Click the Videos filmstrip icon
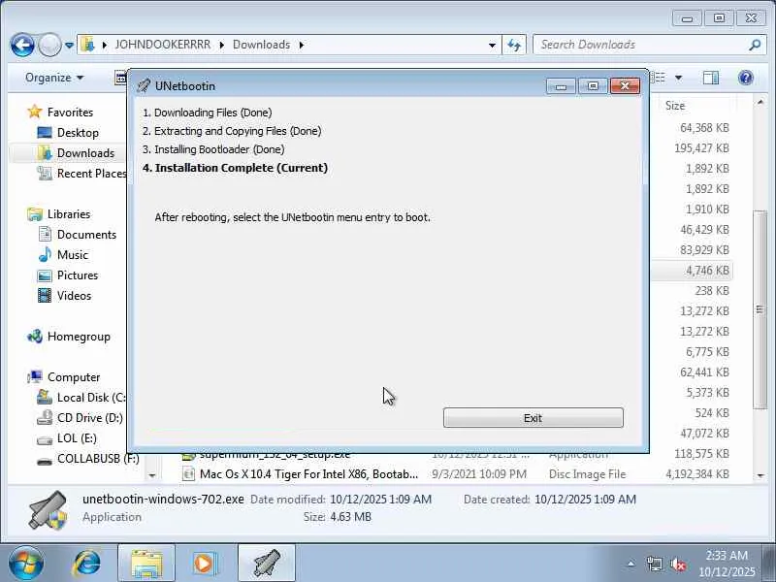The height and width of the screenshot is (582, 776). pos(45,296)
